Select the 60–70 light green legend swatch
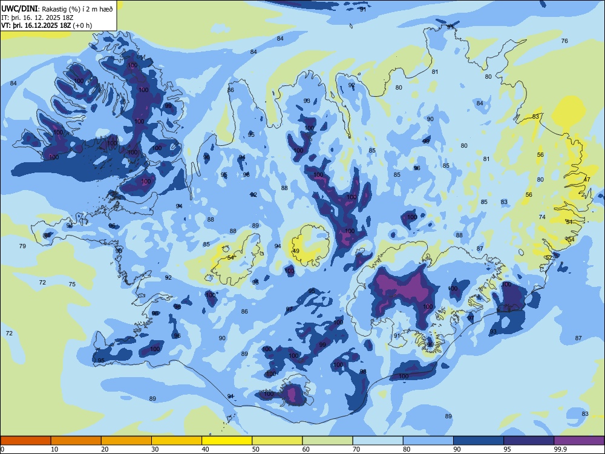The width and height of the screenshot is (605, 454). (327, 441)
